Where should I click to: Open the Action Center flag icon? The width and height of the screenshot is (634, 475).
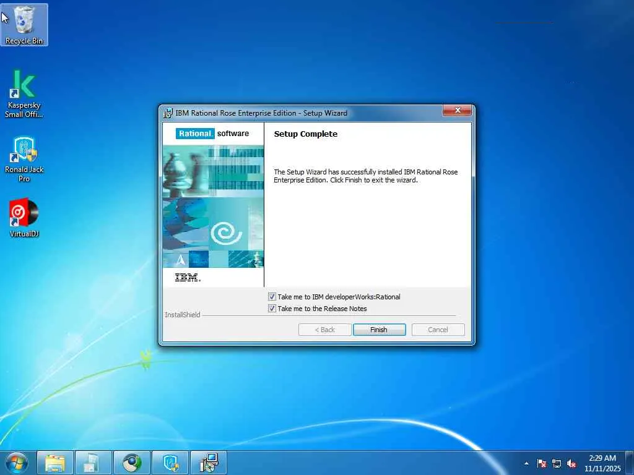[x=541, y=463]
